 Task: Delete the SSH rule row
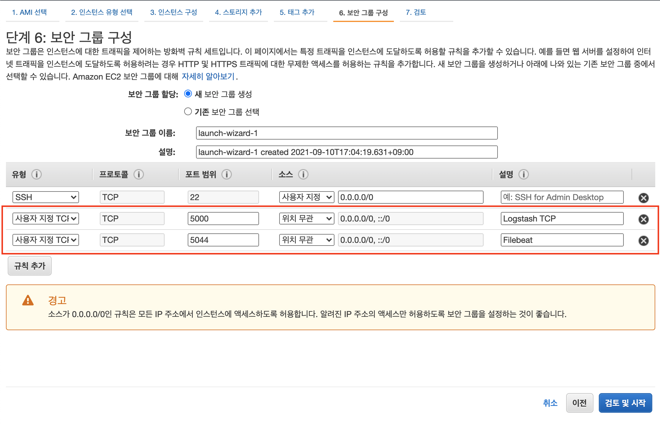643,198
